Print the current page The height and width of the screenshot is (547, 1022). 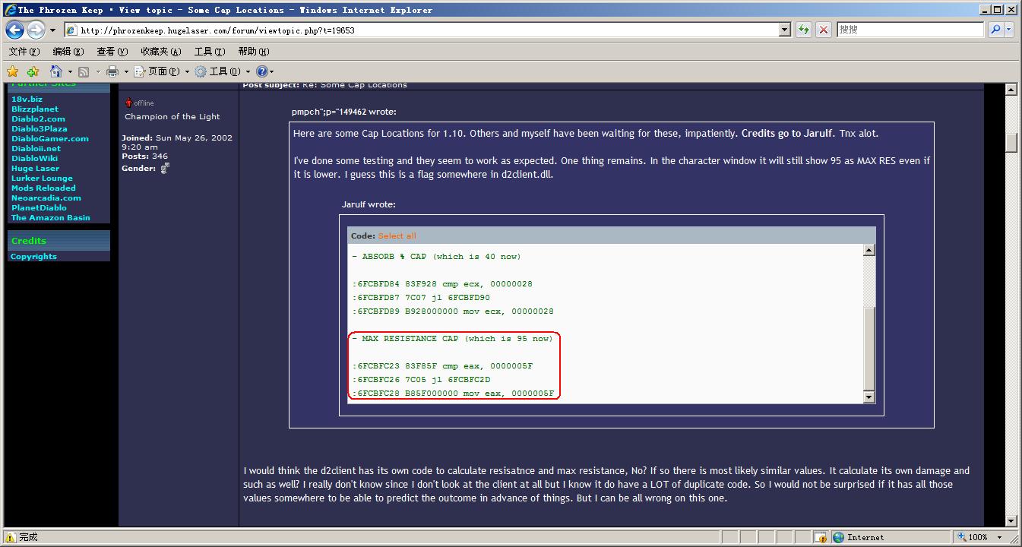click(x=112, y=71)
